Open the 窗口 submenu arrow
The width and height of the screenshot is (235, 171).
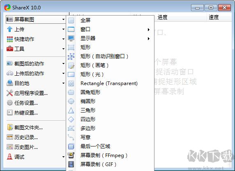click(x=149, y=29)
